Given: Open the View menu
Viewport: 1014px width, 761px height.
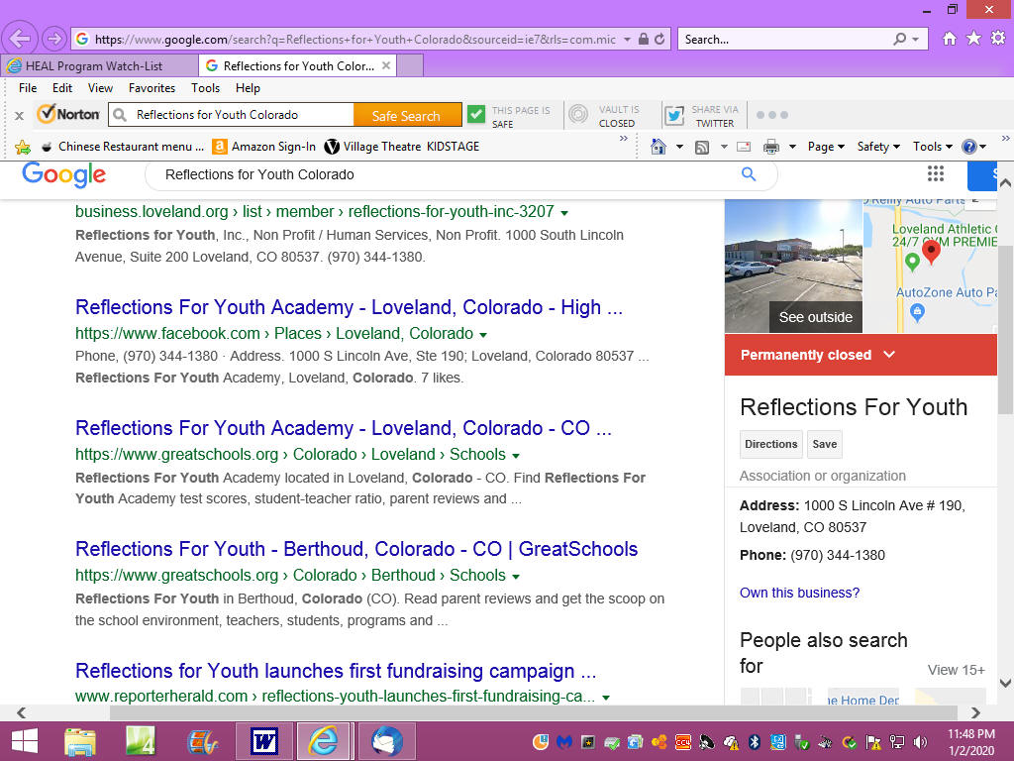Looking at the screenshot, I should (100, 88).
